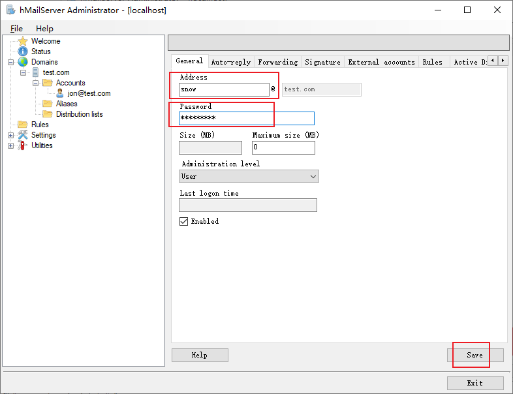Switch to the Auto-reply tab
The height and width of the screenshot is (394, 513).
pos(230,62)
